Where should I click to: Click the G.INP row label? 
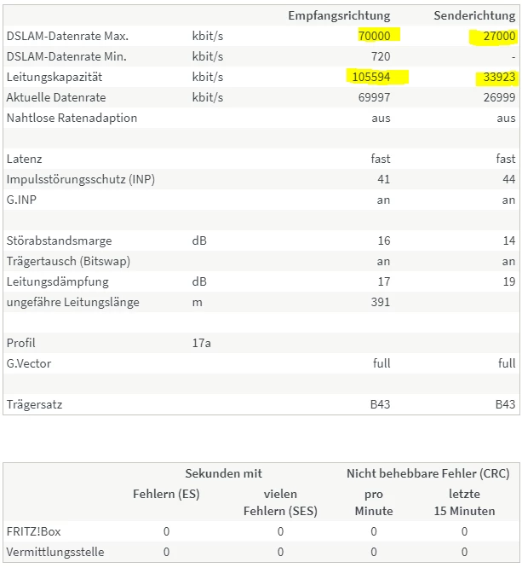click(x=21, y=200)
